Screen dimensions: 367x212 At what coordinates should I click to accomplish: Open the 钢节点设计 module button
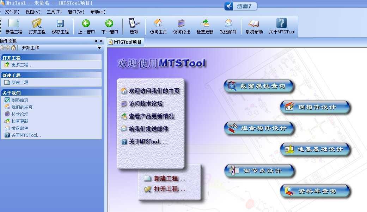click(x=259, y=171)
